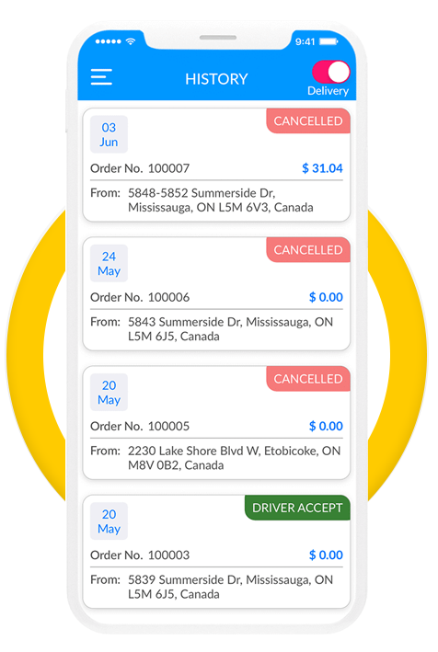Select the CANCELLED tag on order 100006
This screenshot has height=652, width=438.
point(308,250)
